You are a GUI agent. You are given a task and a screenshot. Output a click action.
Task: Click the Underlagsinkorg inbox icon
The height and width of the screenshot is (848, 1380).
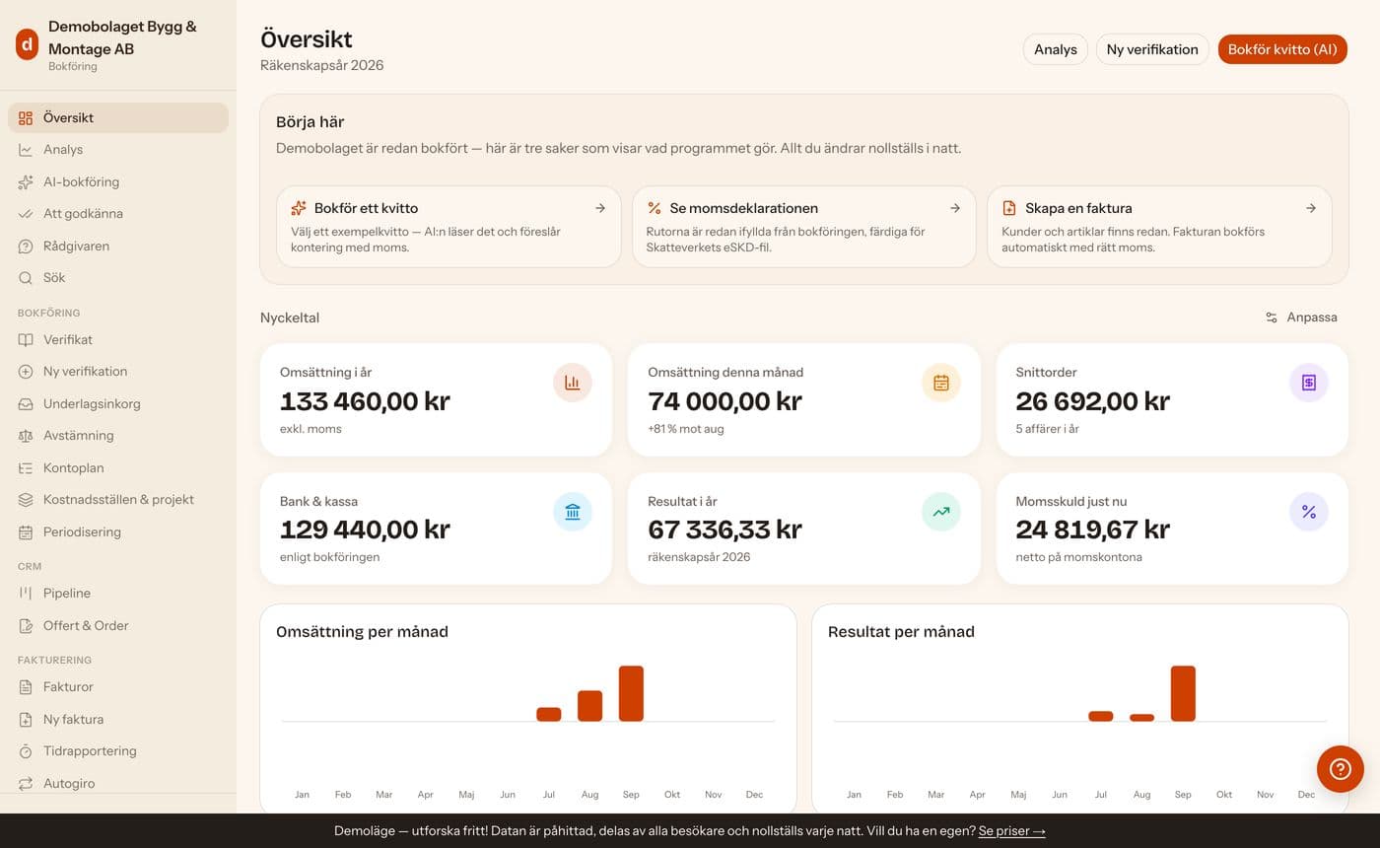pos(26,403)
